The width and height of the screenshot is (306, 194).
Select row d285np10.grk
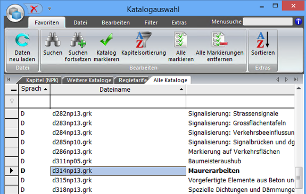[x=72, y=142]
